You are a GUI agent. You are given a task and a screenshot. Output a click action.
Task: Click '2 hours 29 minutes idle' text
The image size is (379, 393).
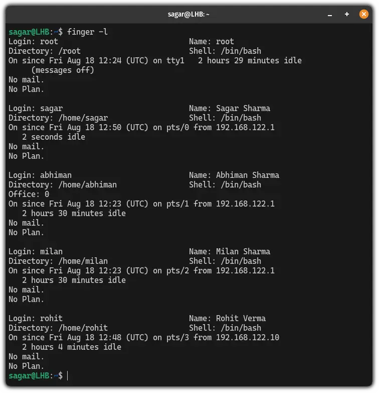pos(250,61)
